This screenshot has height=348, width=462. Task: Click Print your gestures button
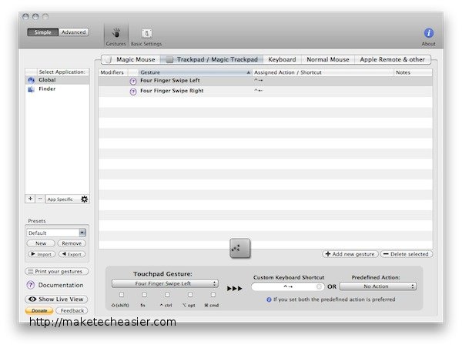57,271
